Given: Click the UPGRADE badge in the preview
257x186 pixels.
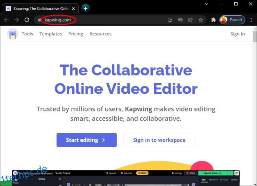Looking at the screenshot, I should [x=142, y=173].
